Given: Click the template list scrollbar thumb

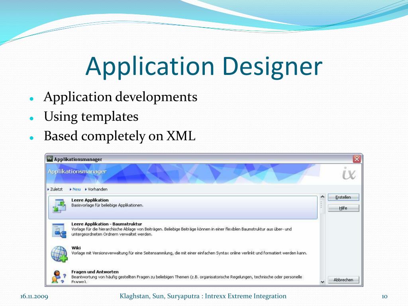Looking at the screenshot, I should point(323,207).
